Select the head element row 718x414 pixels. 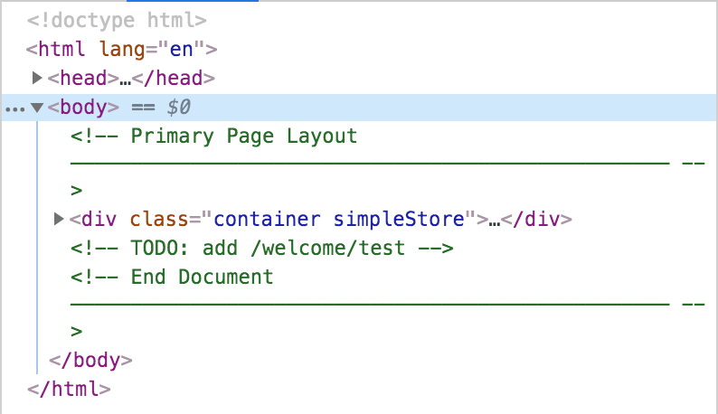coord(131,78)
